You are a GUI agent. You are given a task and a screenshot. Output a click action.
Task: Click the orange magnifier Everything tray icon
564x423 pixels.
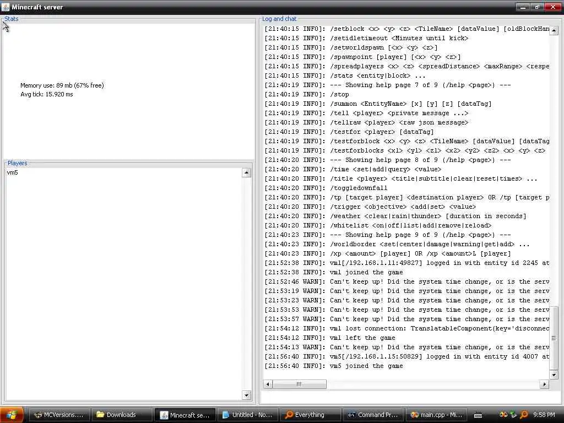[x=524, y=415]
